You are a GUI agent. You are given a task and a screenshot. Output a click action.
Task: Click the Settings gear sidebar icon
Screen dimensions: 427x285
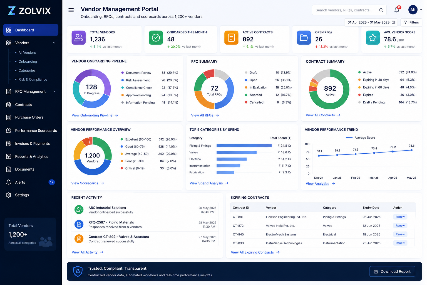click(9, 195)
